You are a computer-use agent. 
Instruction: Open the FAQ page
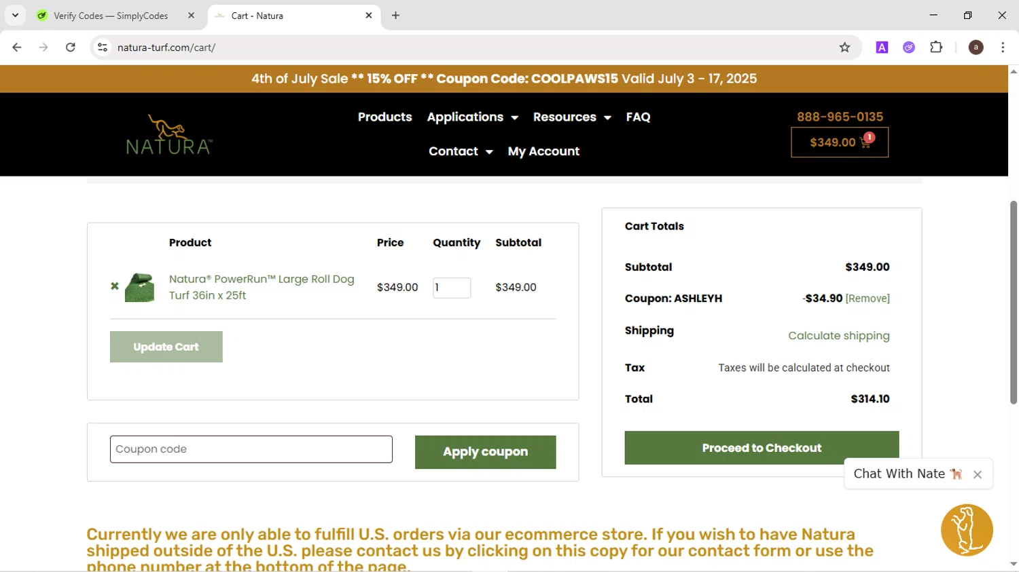pos(638,117)
